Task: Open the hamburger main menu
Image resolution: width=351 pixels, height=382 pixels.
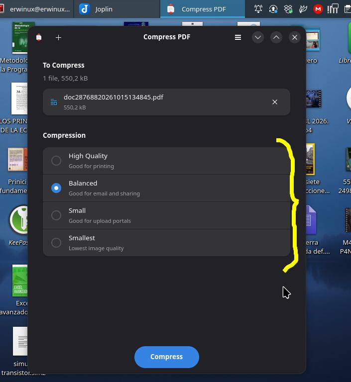Action: [x=238, y=37]
